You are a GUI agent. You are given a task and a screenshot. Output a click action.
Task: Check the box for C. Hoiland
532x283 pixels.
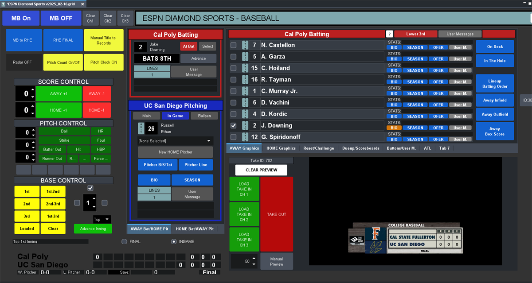point(233,68)
